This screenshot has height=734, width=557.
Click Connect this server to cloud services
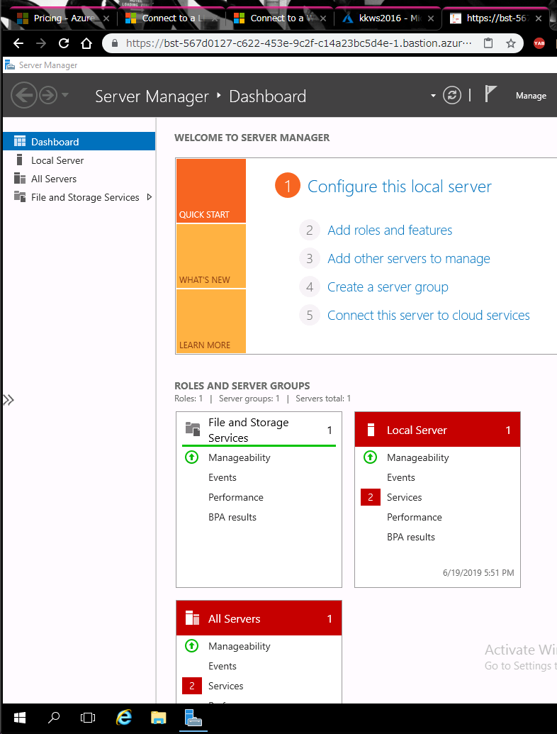point(429,315)
